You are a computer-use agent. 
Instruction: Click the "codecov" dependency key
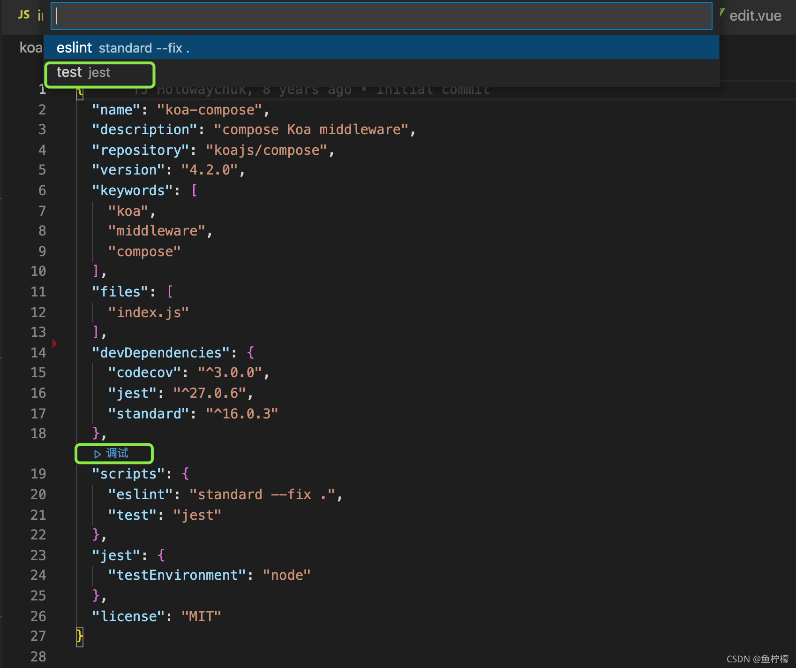[x=144, y=372]
